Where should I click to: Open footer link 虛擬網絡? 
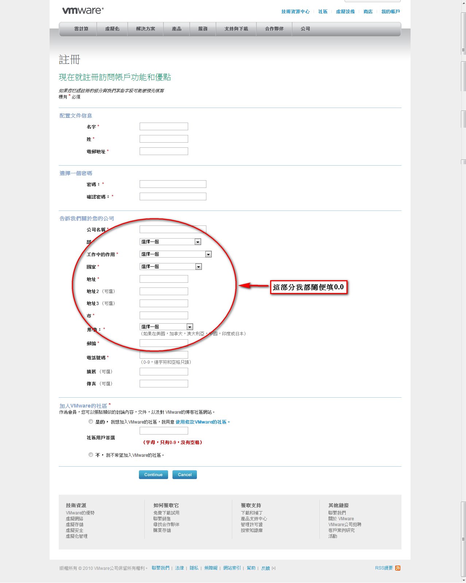(75, 519)
